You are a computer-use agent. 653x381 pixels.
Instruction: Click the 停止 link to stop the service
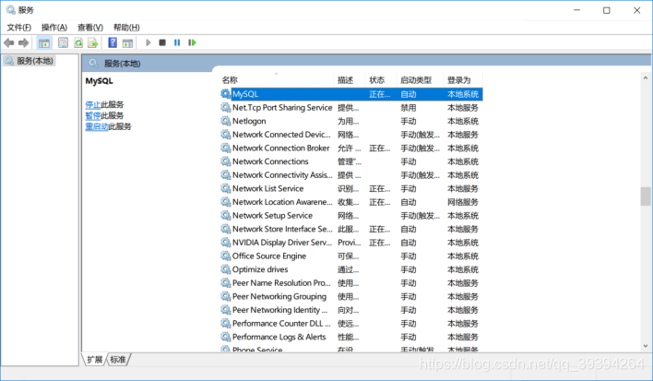coord(93,104)
